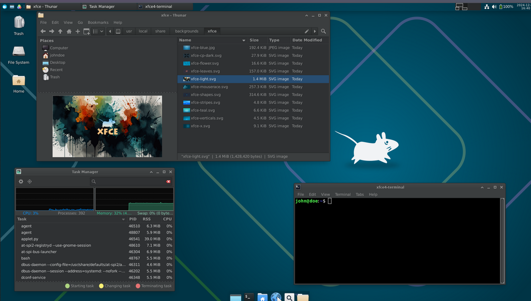
Task: Go forward with Thunar's right arrow
Action: 51,31
